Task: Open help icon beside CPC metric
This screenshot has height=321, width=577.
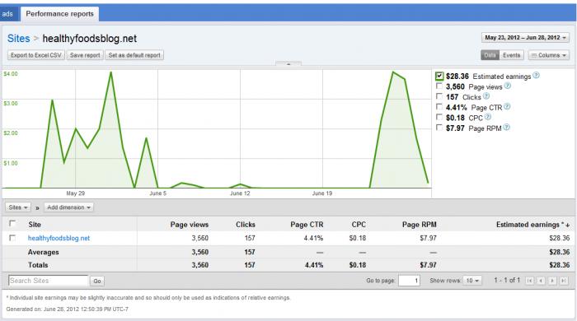Action: [488, 117]
